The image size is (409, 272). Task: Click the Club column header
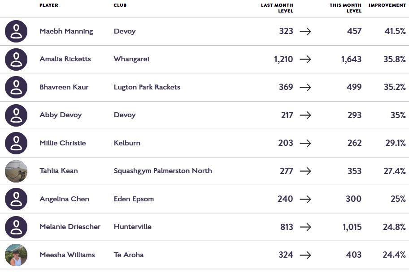pyautogui.click(x=120, y=5)
